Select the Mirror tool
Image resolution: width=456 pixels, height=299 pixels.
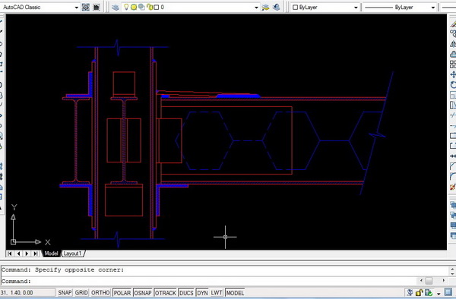pyautogui.click(x=453, y=43)
